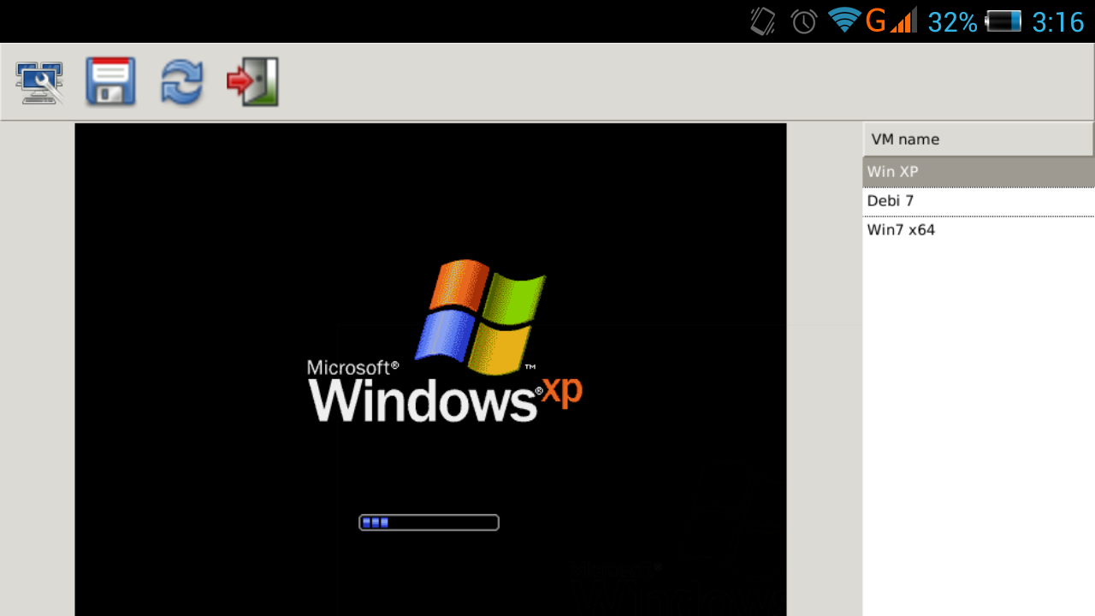The image size is (1095, 616).
Task: Open the VM settings monitor-wrench icon
Action: click(39, 82)
